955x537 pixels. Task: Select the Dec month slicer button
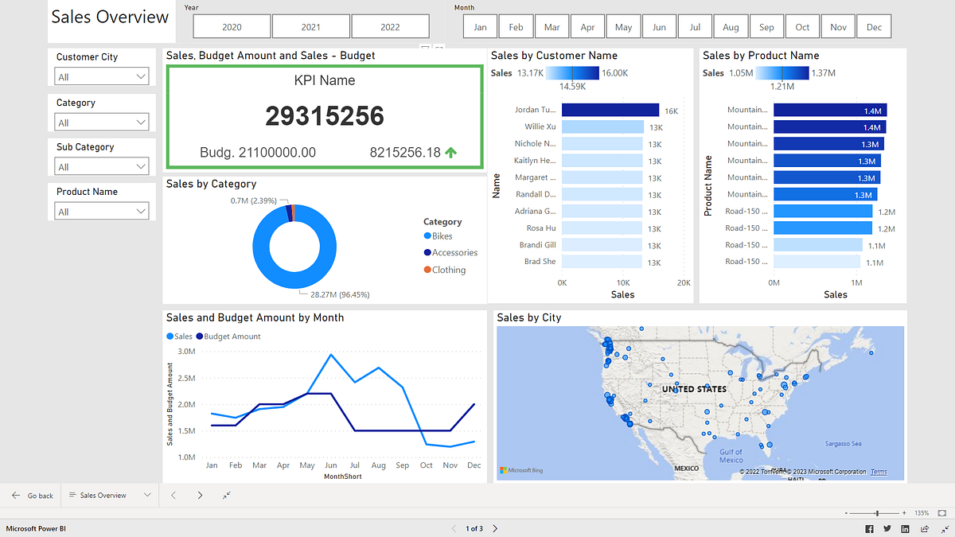tap(874, 25)
